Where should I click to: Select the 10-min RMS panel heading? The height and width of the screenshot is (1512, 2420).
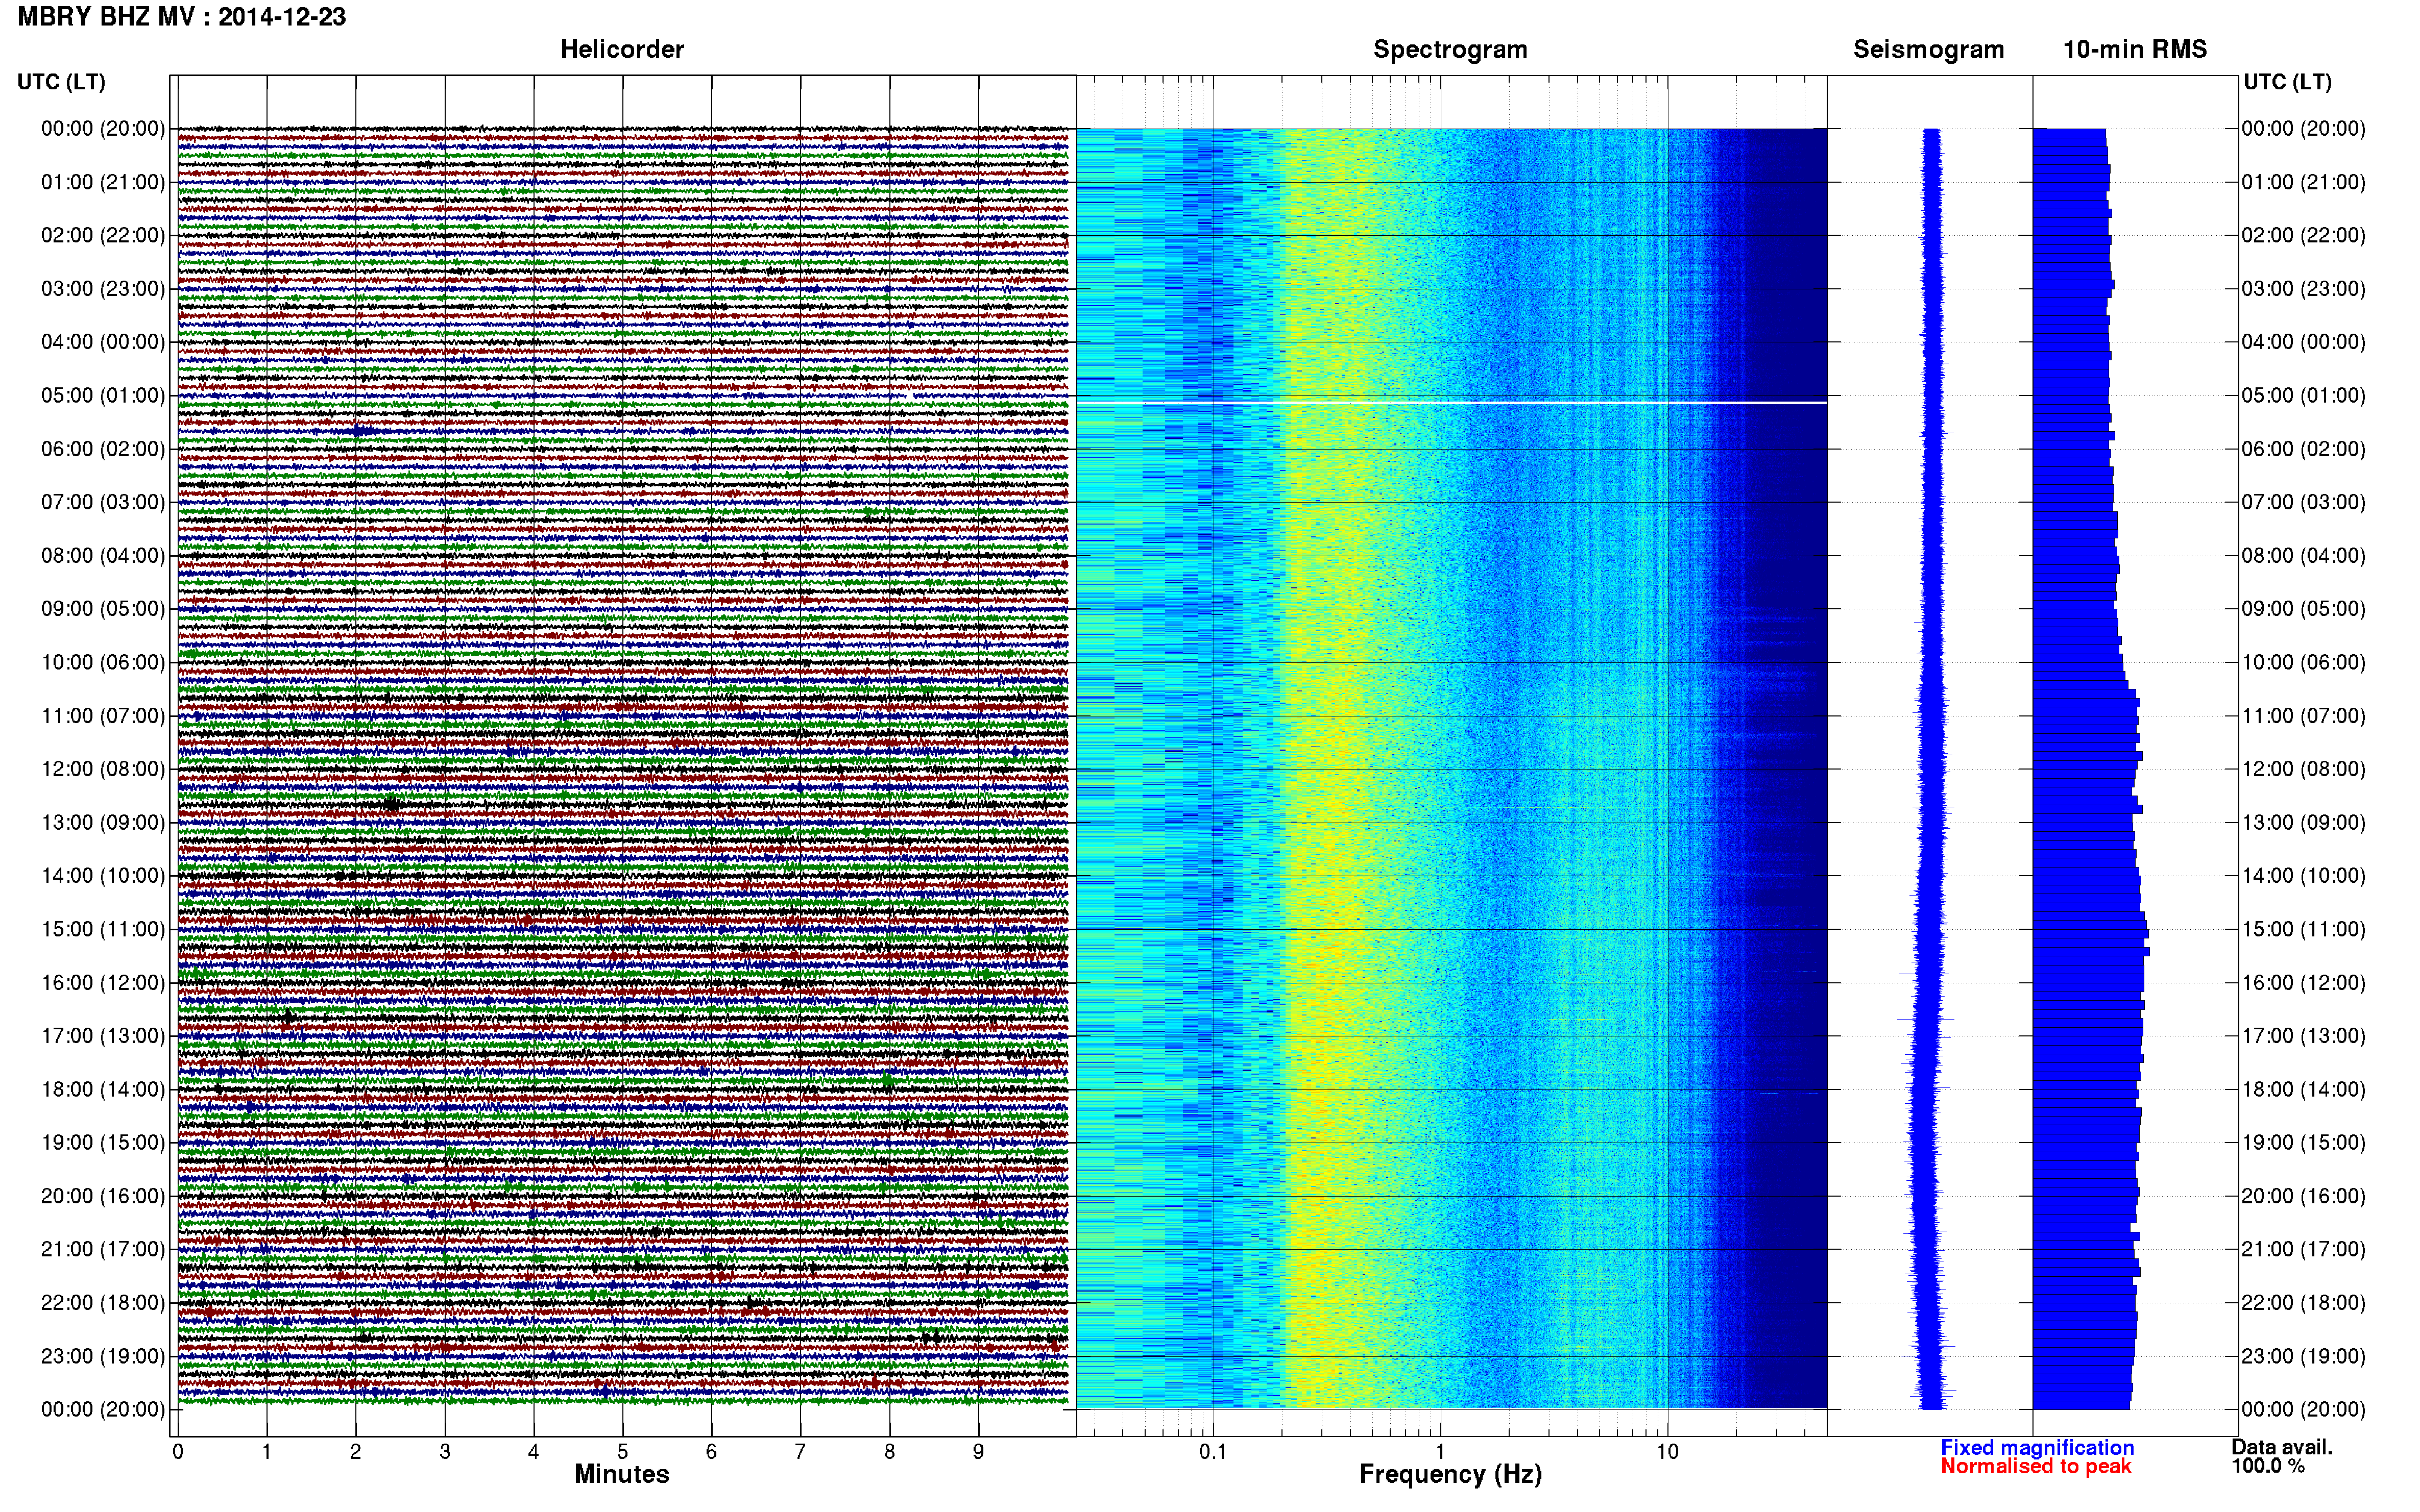(2134, 49)
